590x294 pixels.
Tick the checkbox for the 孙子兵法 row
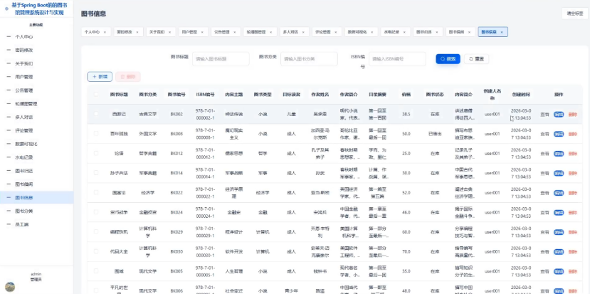click(x=96, y=173)
